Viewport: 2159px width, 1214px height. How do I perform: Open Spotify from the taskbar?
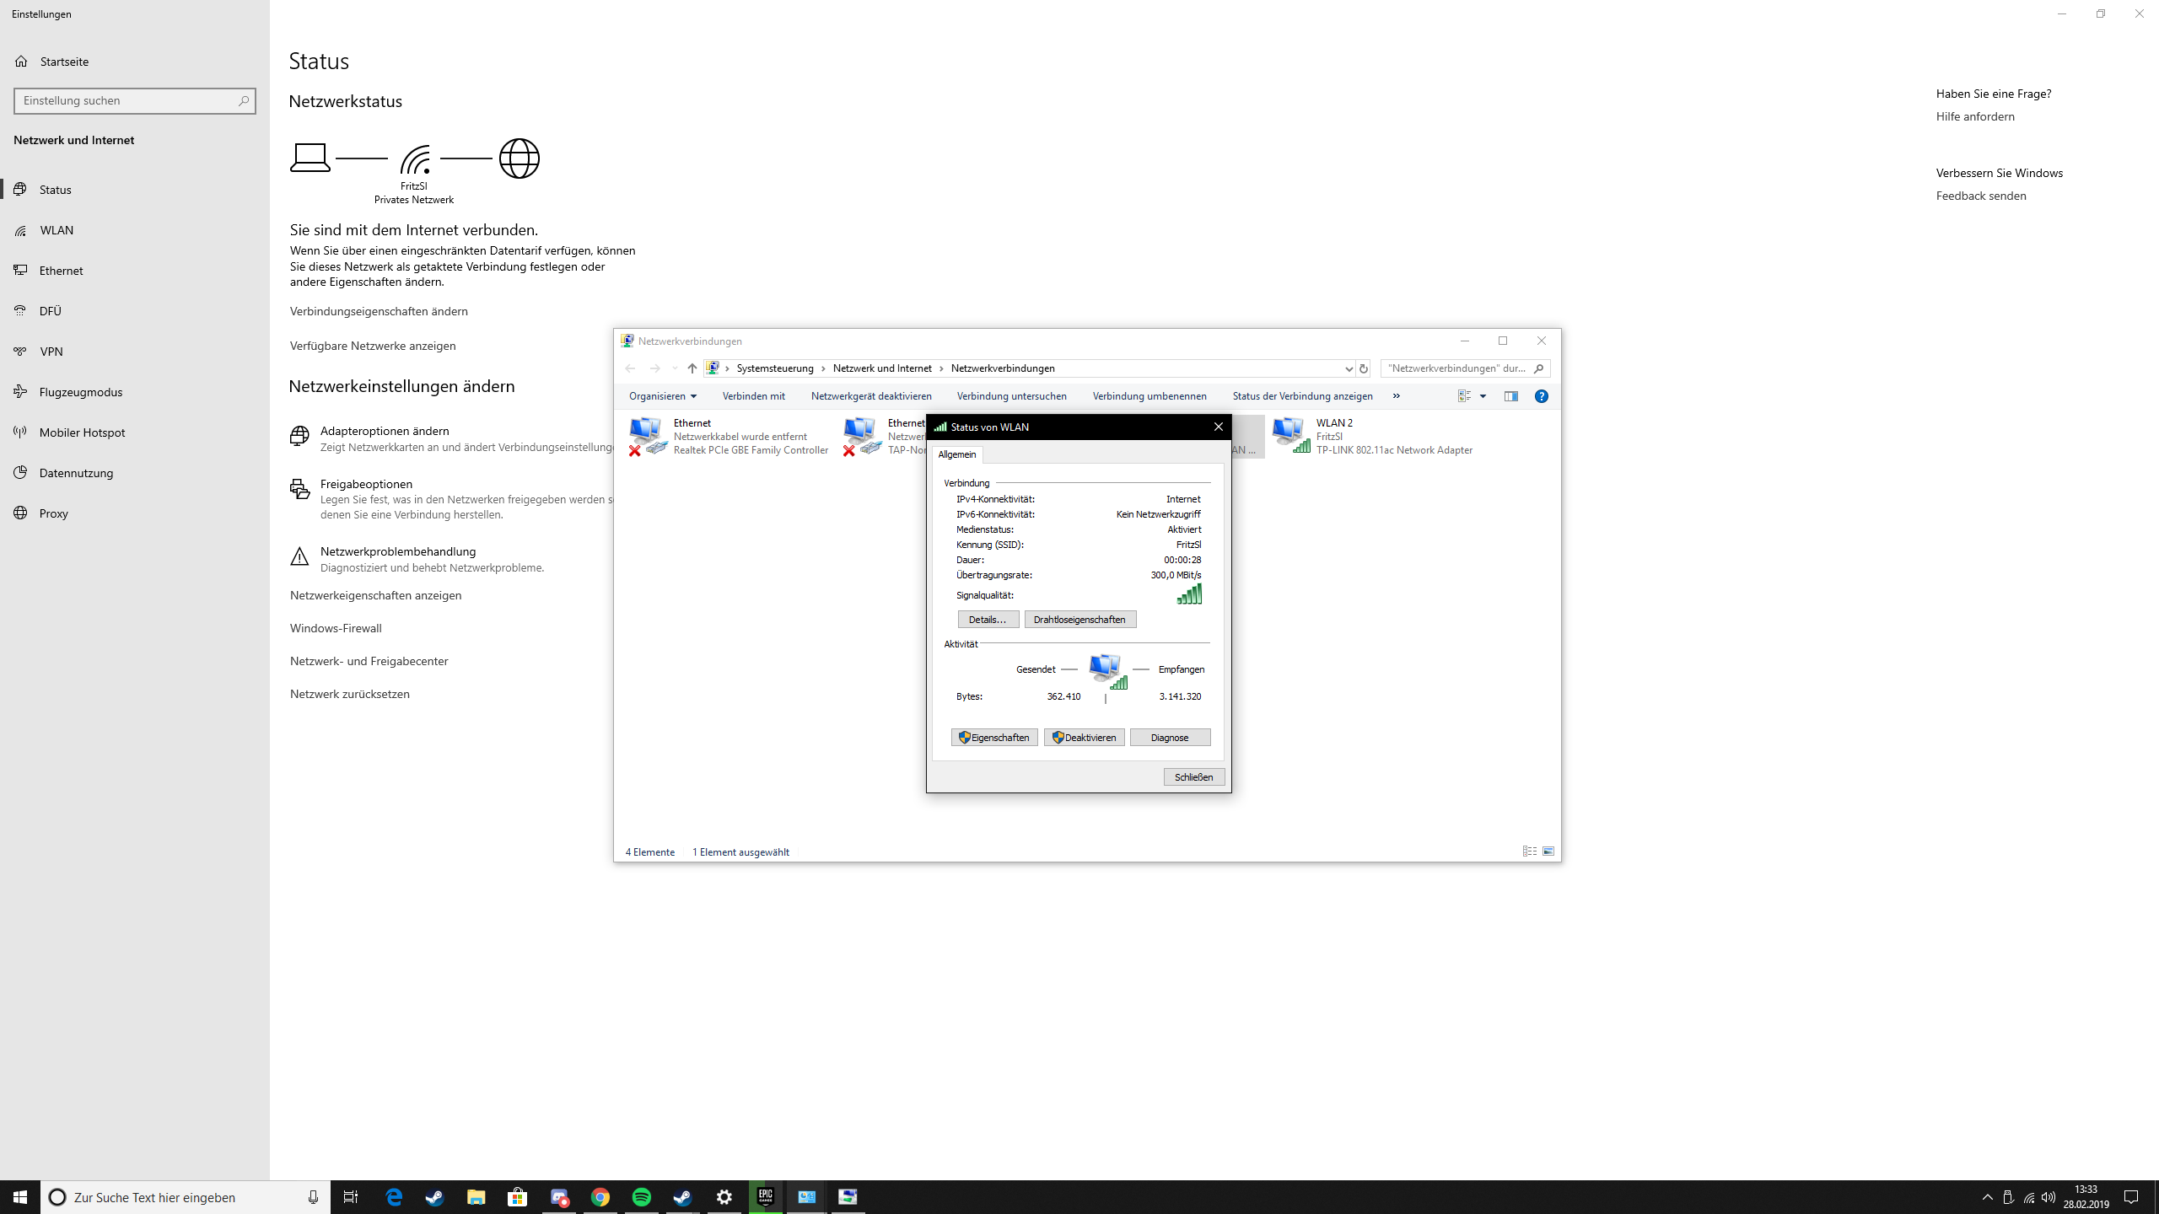pyautogui.click(x=641, y=1196)
